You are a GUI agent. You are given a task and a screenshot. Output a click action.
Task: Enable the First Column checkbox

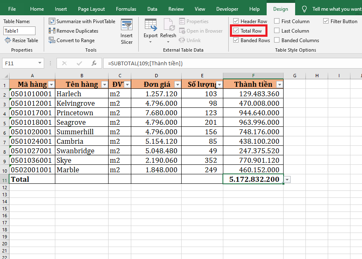[x=277, y=21]
